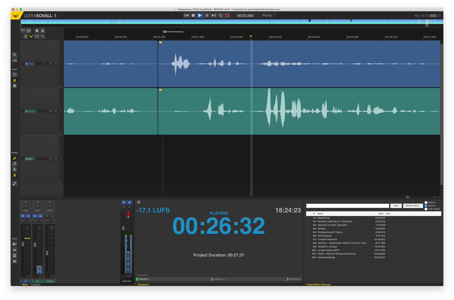454x300 pixels.
Task: Click the marker filter search field
Action: [348, 206]
